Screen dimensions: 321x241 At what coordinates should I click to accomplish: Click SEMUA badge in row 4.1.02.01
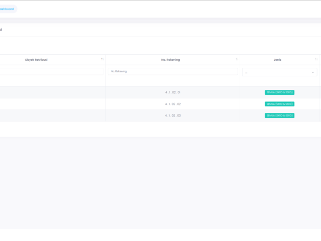pos(279,92)
